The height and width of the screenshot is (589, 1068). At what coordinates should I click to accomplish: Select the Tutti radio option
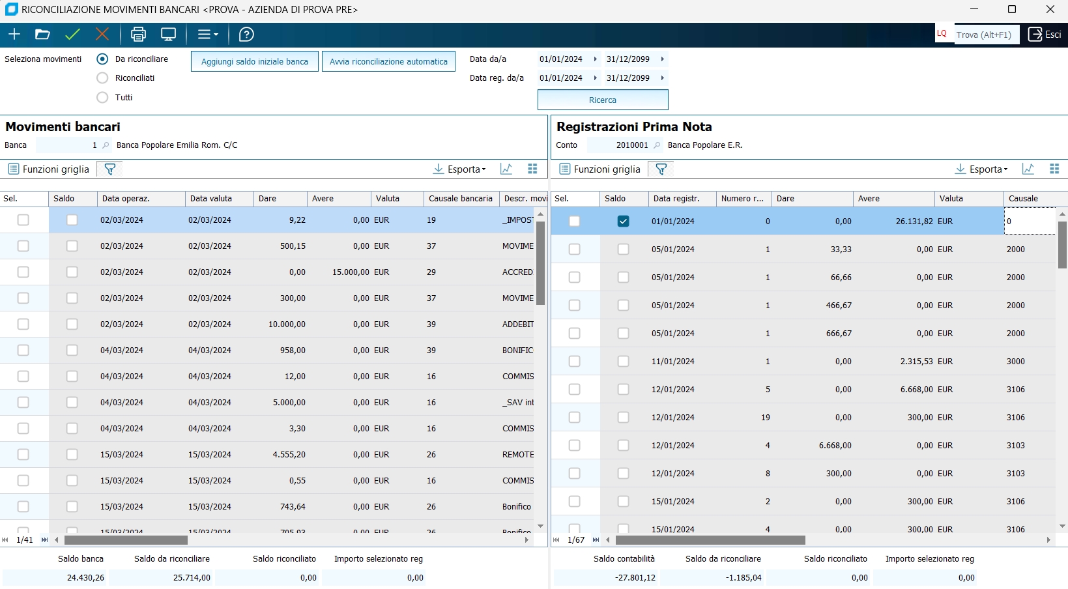(x=102, y=98)
